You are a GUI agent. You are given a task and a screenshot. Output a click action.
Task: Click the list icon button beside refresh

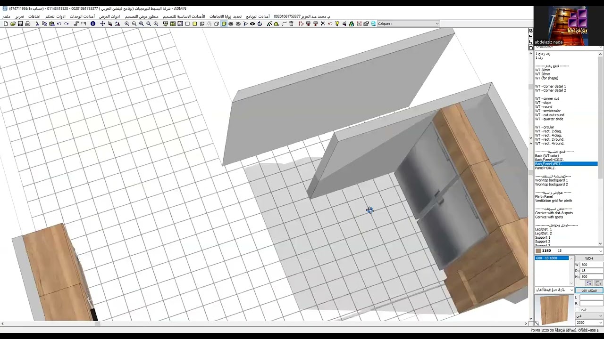598,283
